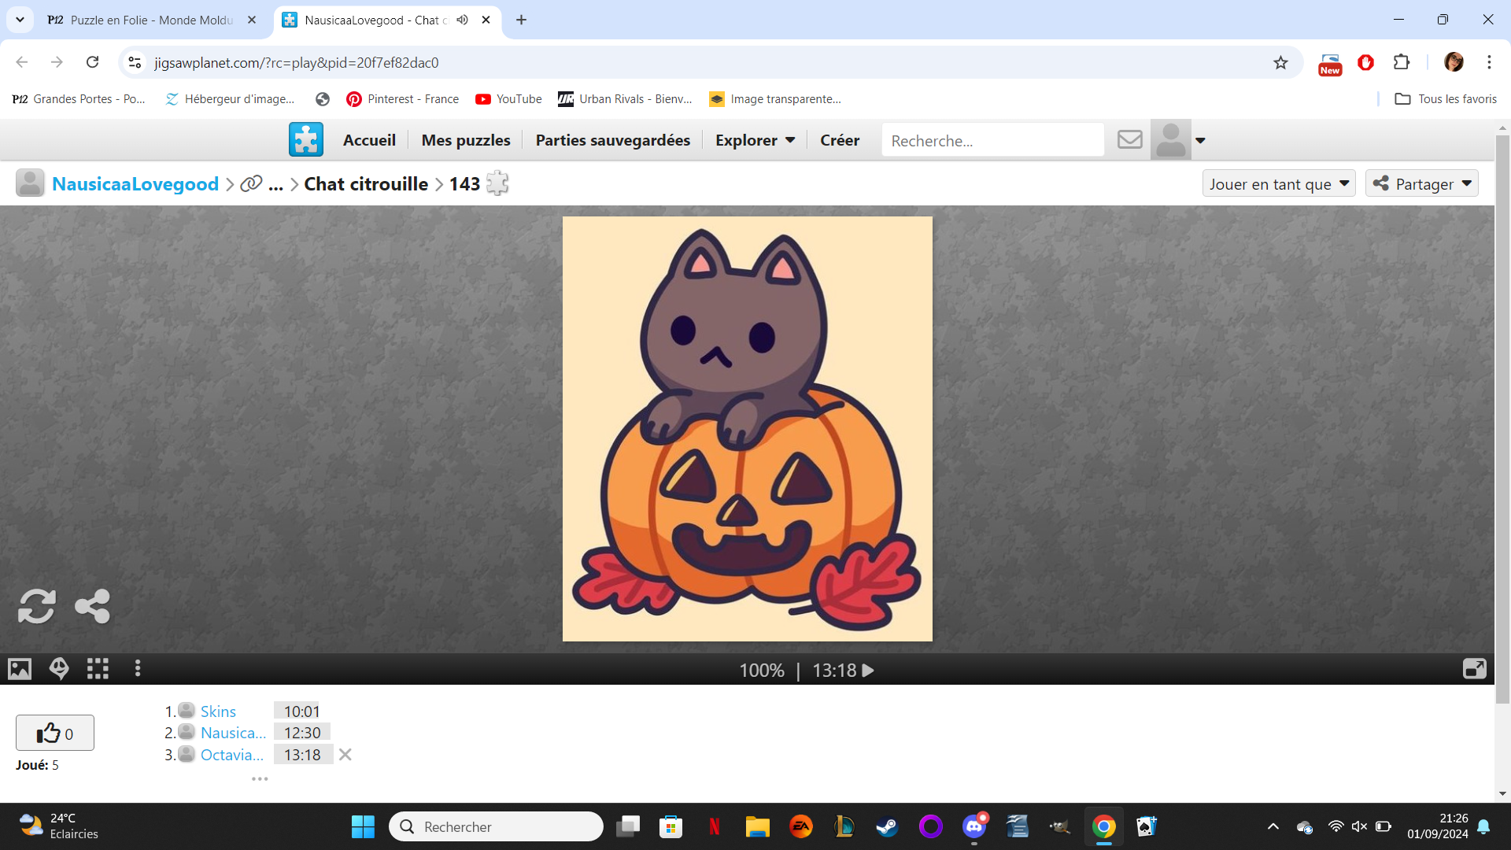Open the piece grid arrange icon

98,669
